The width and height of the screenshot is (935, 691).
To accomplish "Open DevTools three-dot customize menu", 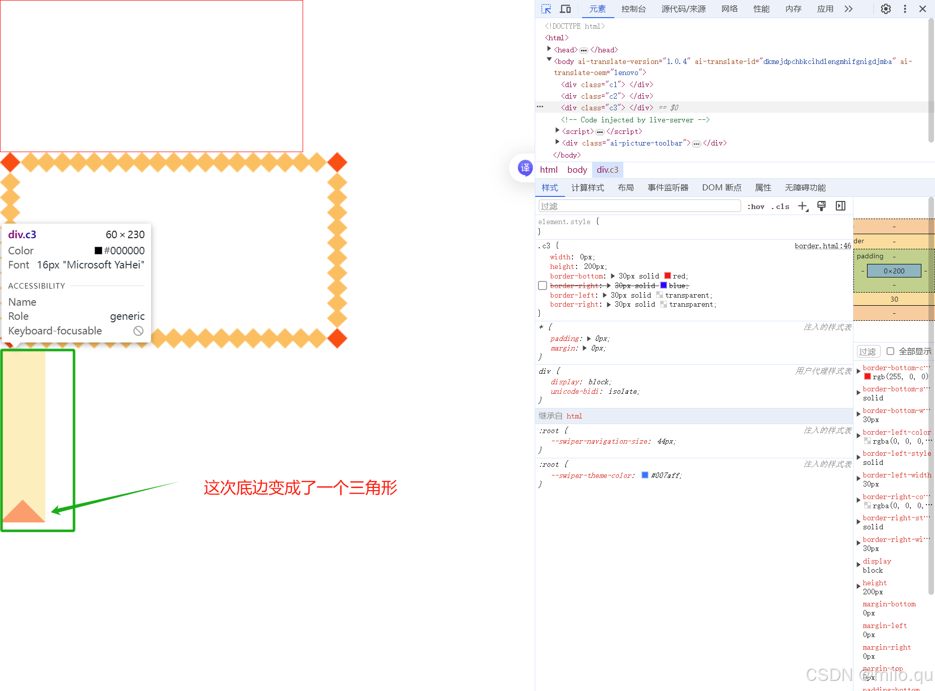I will 905,9.
